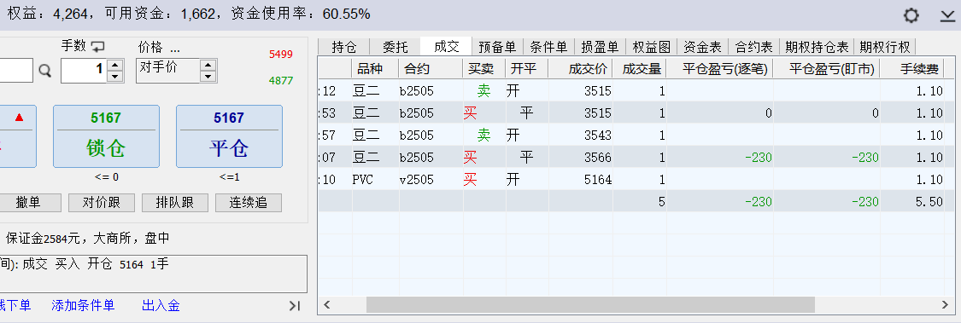
Task: Click the 平仓 5167 button
Action: (229, 136)
